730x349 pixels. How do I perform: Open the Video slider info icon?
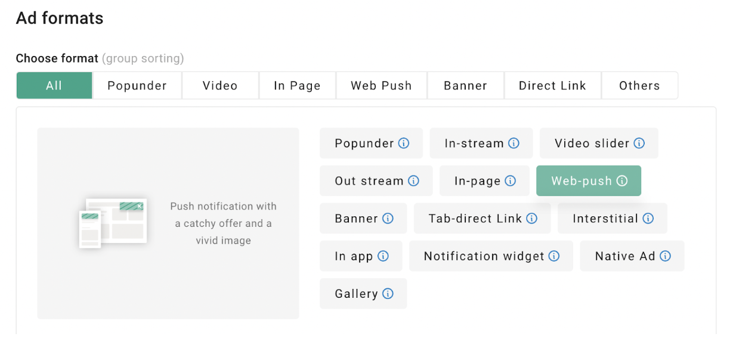[639, 144]
